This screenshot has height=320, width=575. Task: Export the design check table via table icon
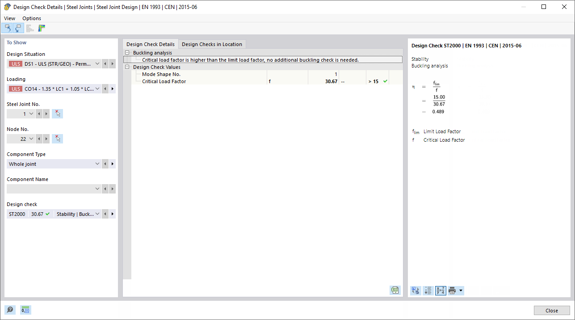(395, 290)
